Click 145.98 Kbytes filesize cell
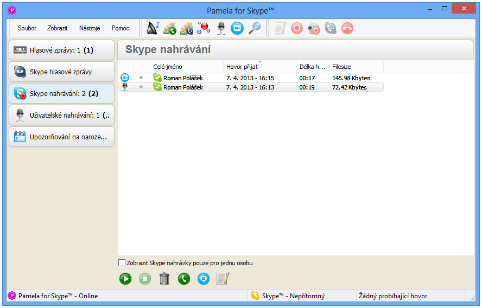Screen dimensions: 482x308 click(351, 78)
